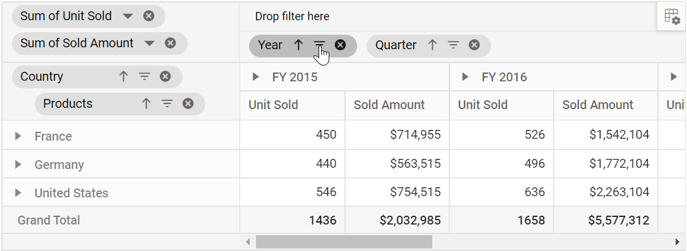Click the Quarter field button label
Screen dimensions: 687x251
click(x=396, y=45)
